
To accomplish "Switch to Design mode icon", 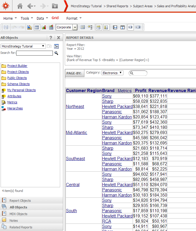I will [x=29, y=27].
